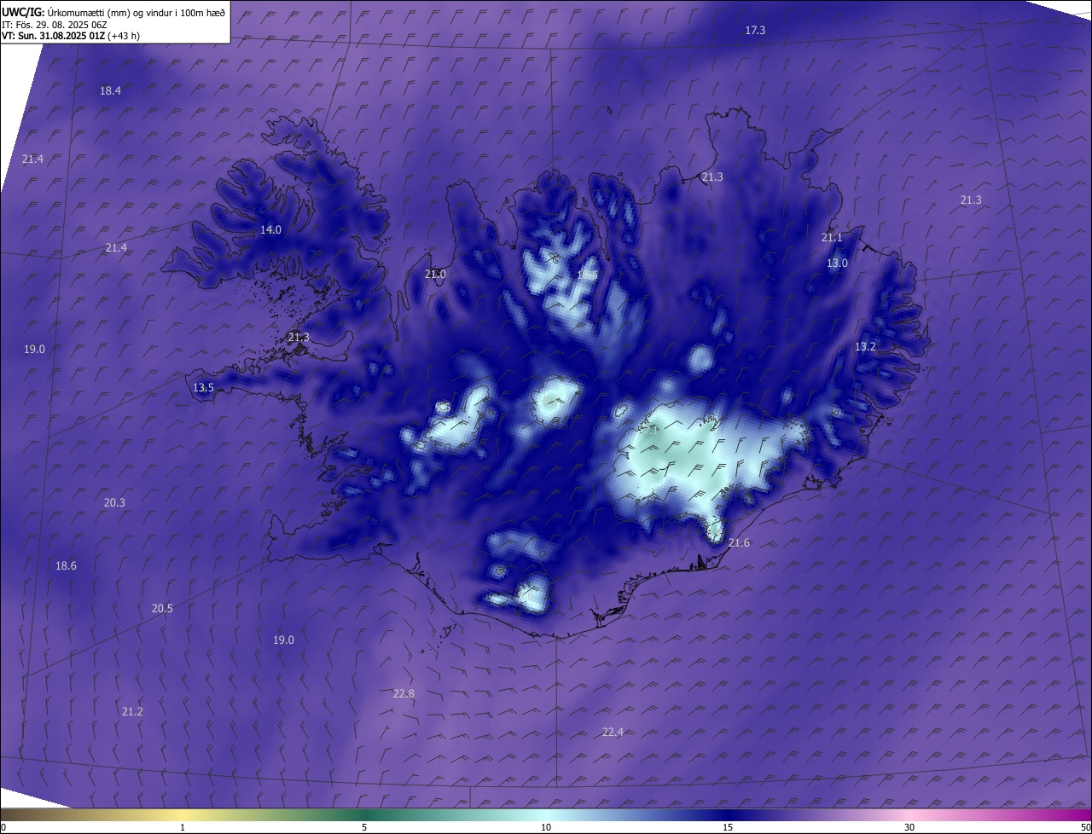Click the 13.0 value label

[838, 264]
